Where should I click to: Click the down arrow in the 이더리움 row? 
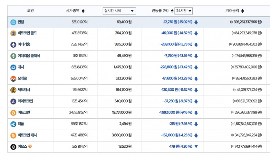[x=196, y=45]
